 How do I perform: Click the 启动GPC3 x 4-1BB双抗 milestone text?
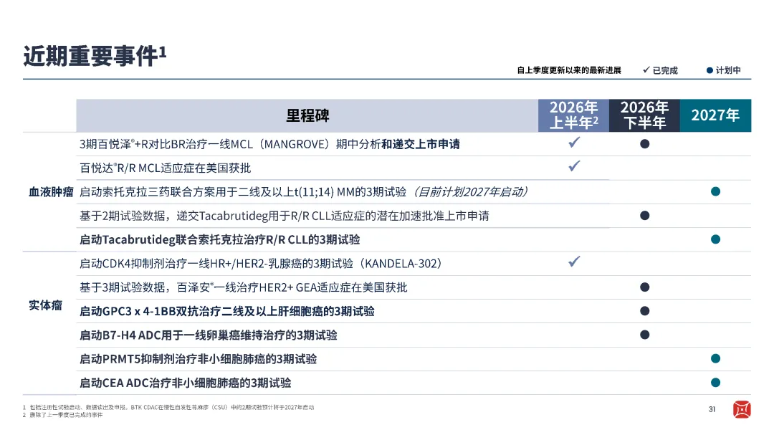point(227,312)
